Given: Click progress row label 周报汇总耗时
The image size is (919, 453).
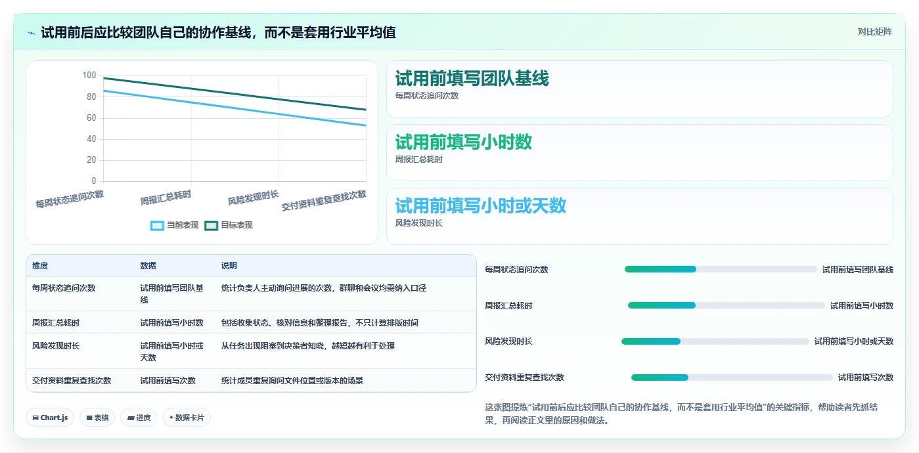Looking at the screenshot, I should (x=508, y=305).
